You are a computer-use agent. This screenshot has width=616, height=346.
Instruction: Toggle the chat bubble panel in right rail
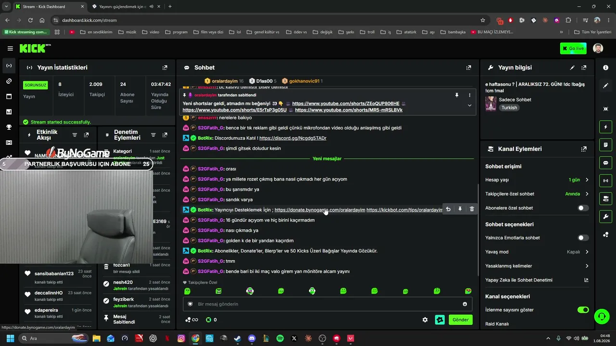coord(605,162)
